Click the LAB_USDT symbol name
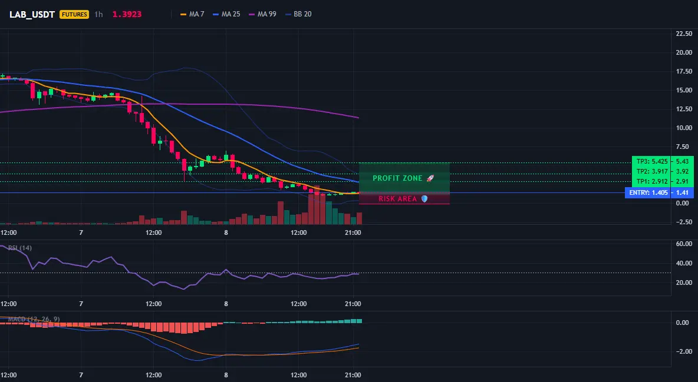The image size is (698, 382). 32,14
